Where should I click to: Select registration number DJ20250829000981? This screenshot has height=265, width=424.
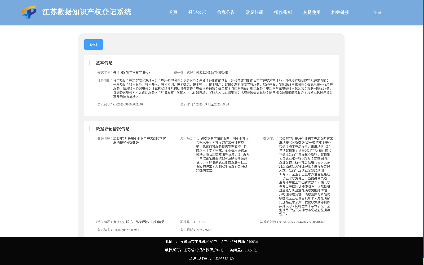click(126, 230)
